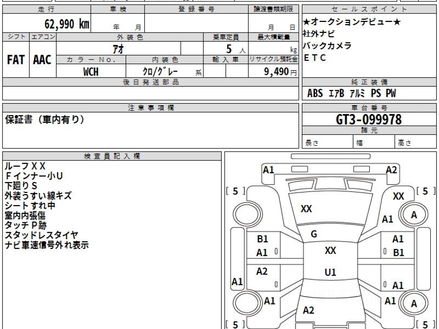Select the 社外ナビ sales point line
This screenshot has width=439, height=329.
319,34
